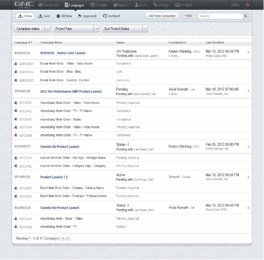Go to the Schedule tab

pyautogui.click(x=100, y=5)
